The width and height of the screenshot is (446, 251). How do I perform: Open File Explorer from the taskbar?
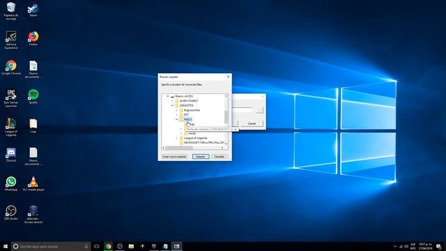pyautogui.click(x=131, y=246)
